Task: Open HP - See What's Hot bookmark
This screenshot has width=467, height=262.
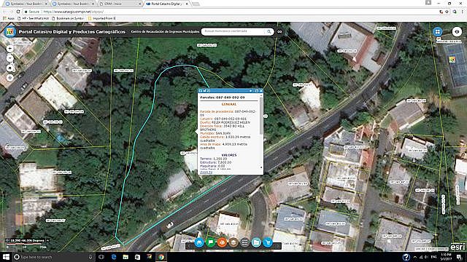Action: 33,18
